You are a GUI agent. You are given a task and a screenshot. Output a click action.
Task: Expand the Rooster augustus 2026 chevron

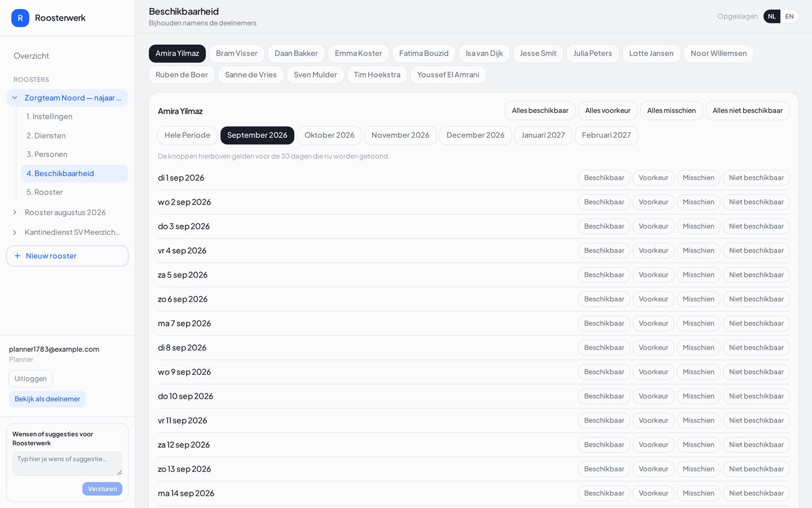(x=15, y=212)
